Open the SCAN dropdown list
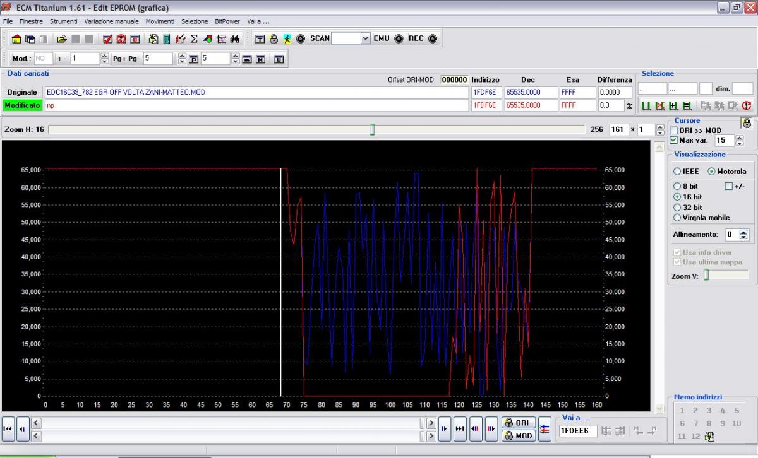The width and height of the screenshot is (758, 458). point(366,38)
